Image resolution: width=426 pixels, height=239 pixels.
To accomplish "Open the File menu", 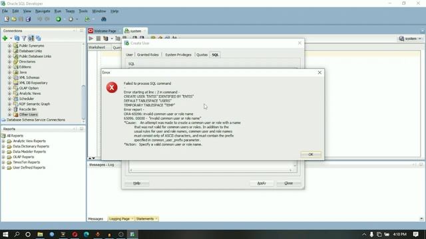I will point(5,11).
